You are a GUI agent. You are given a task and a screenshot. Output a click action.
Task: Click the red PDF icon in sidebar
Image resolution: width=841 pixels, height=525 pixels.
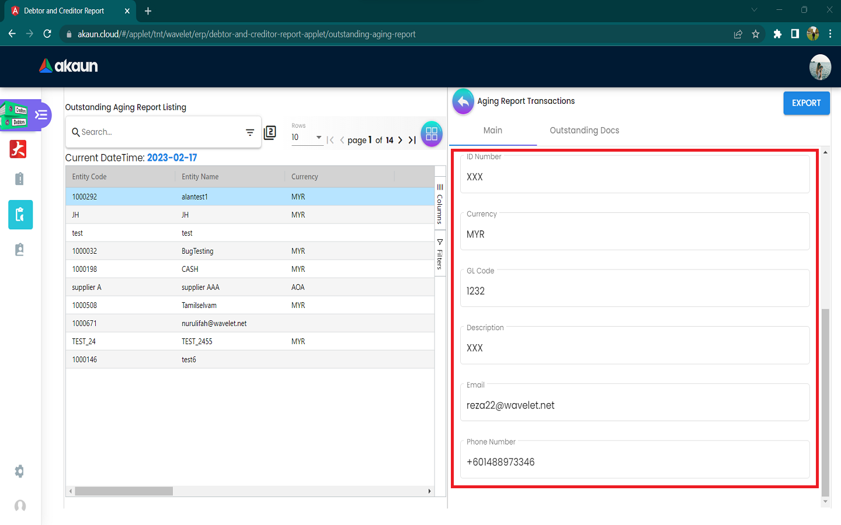19,149
